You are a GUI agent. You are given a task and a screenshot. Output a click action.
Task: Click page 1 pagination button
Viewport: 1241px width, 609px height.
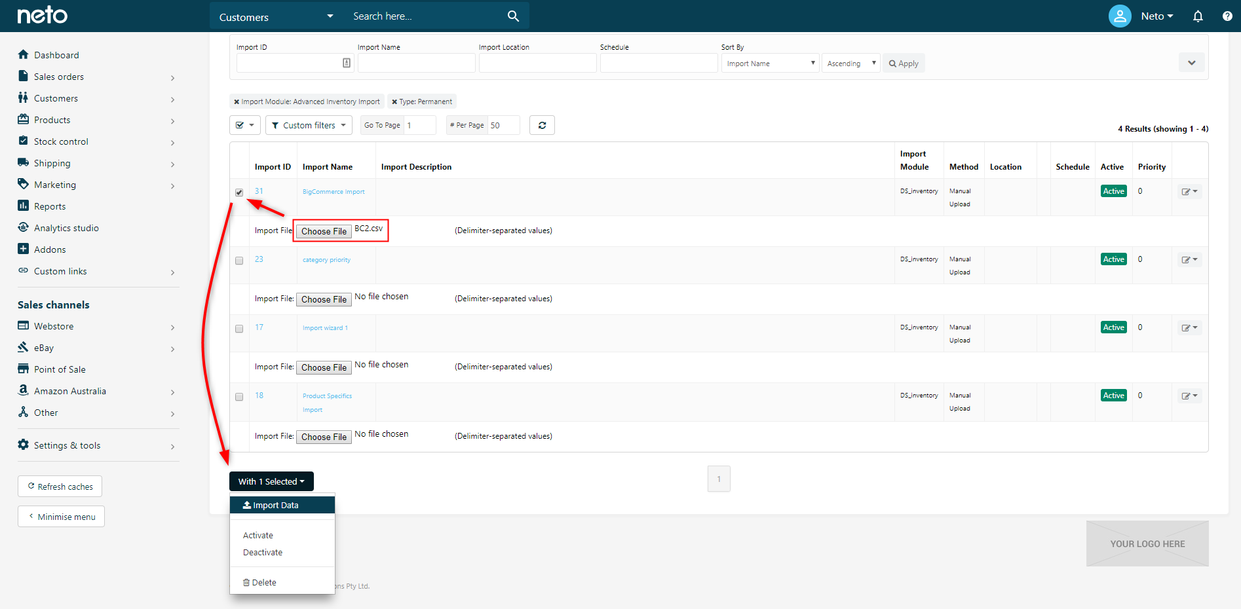[x=719, y=479]
